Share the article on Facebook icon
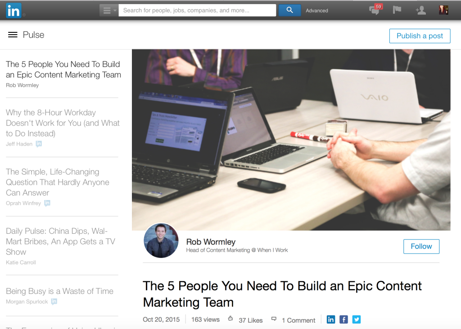Screen dimensions: 461x329 [343, 319]
